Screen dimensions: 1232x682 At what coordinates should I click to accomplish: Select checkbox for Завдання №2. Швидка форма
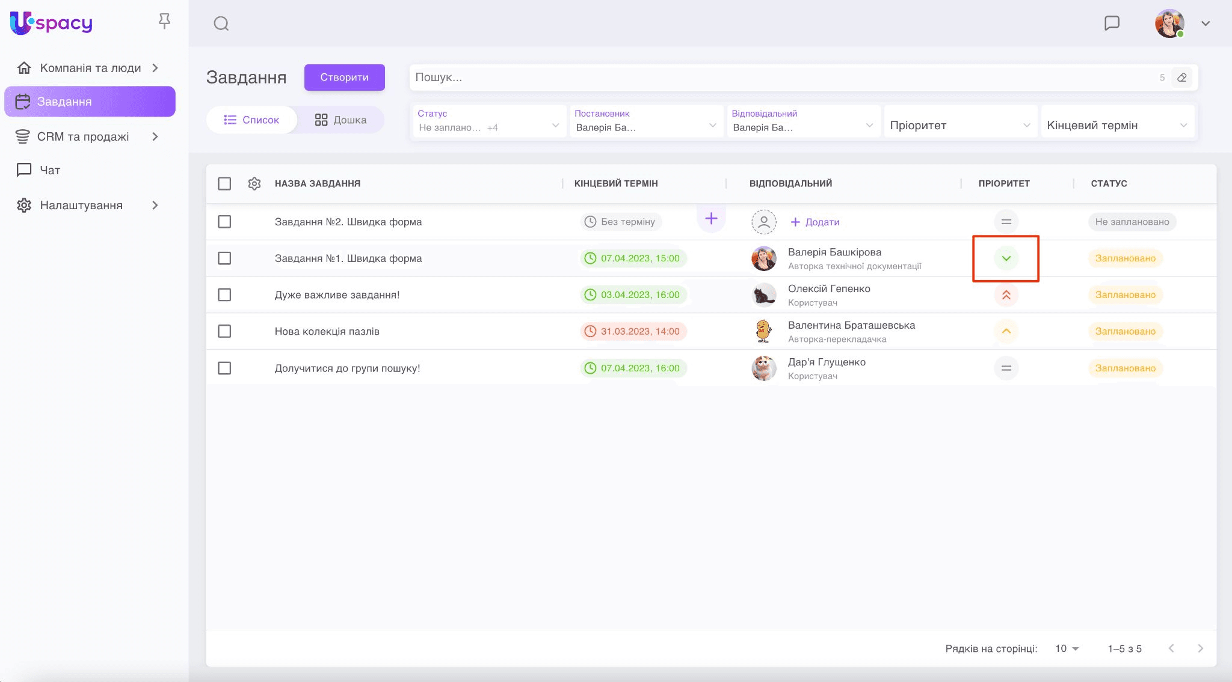click(224, 222)
